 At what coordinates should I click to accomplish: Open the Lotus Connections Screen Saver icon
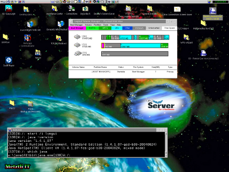(177, 9)
